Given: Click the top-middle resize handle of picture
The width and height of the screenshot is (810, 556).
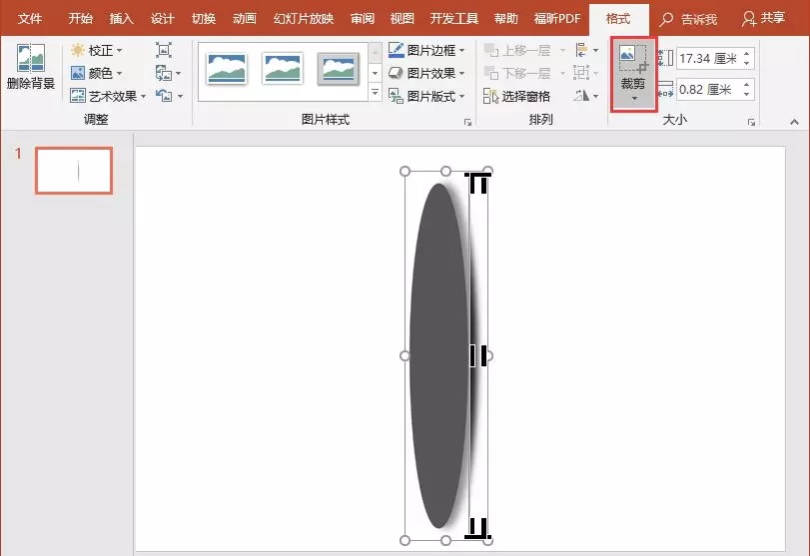Looking at the screenshot, I should pyautogui.click(x=445, y=171).
